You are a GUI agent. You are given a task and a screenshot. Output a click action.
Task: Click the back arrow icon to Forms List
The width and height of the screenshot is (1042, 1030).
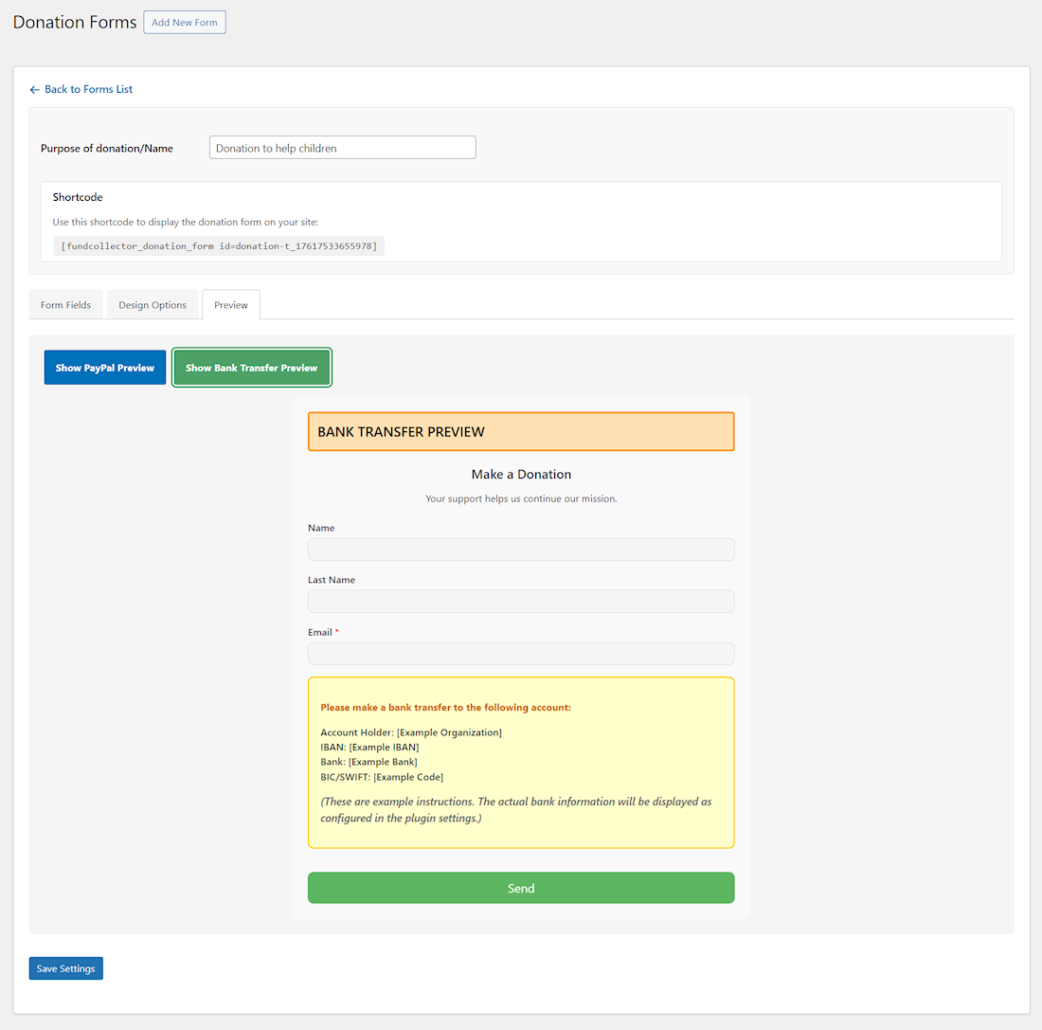coord(34,88)
